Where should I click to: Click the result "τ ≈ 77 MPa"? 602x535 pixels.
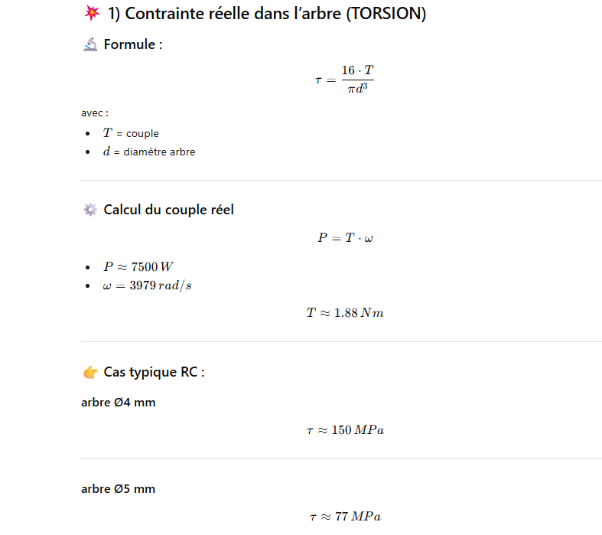[345, 517]
